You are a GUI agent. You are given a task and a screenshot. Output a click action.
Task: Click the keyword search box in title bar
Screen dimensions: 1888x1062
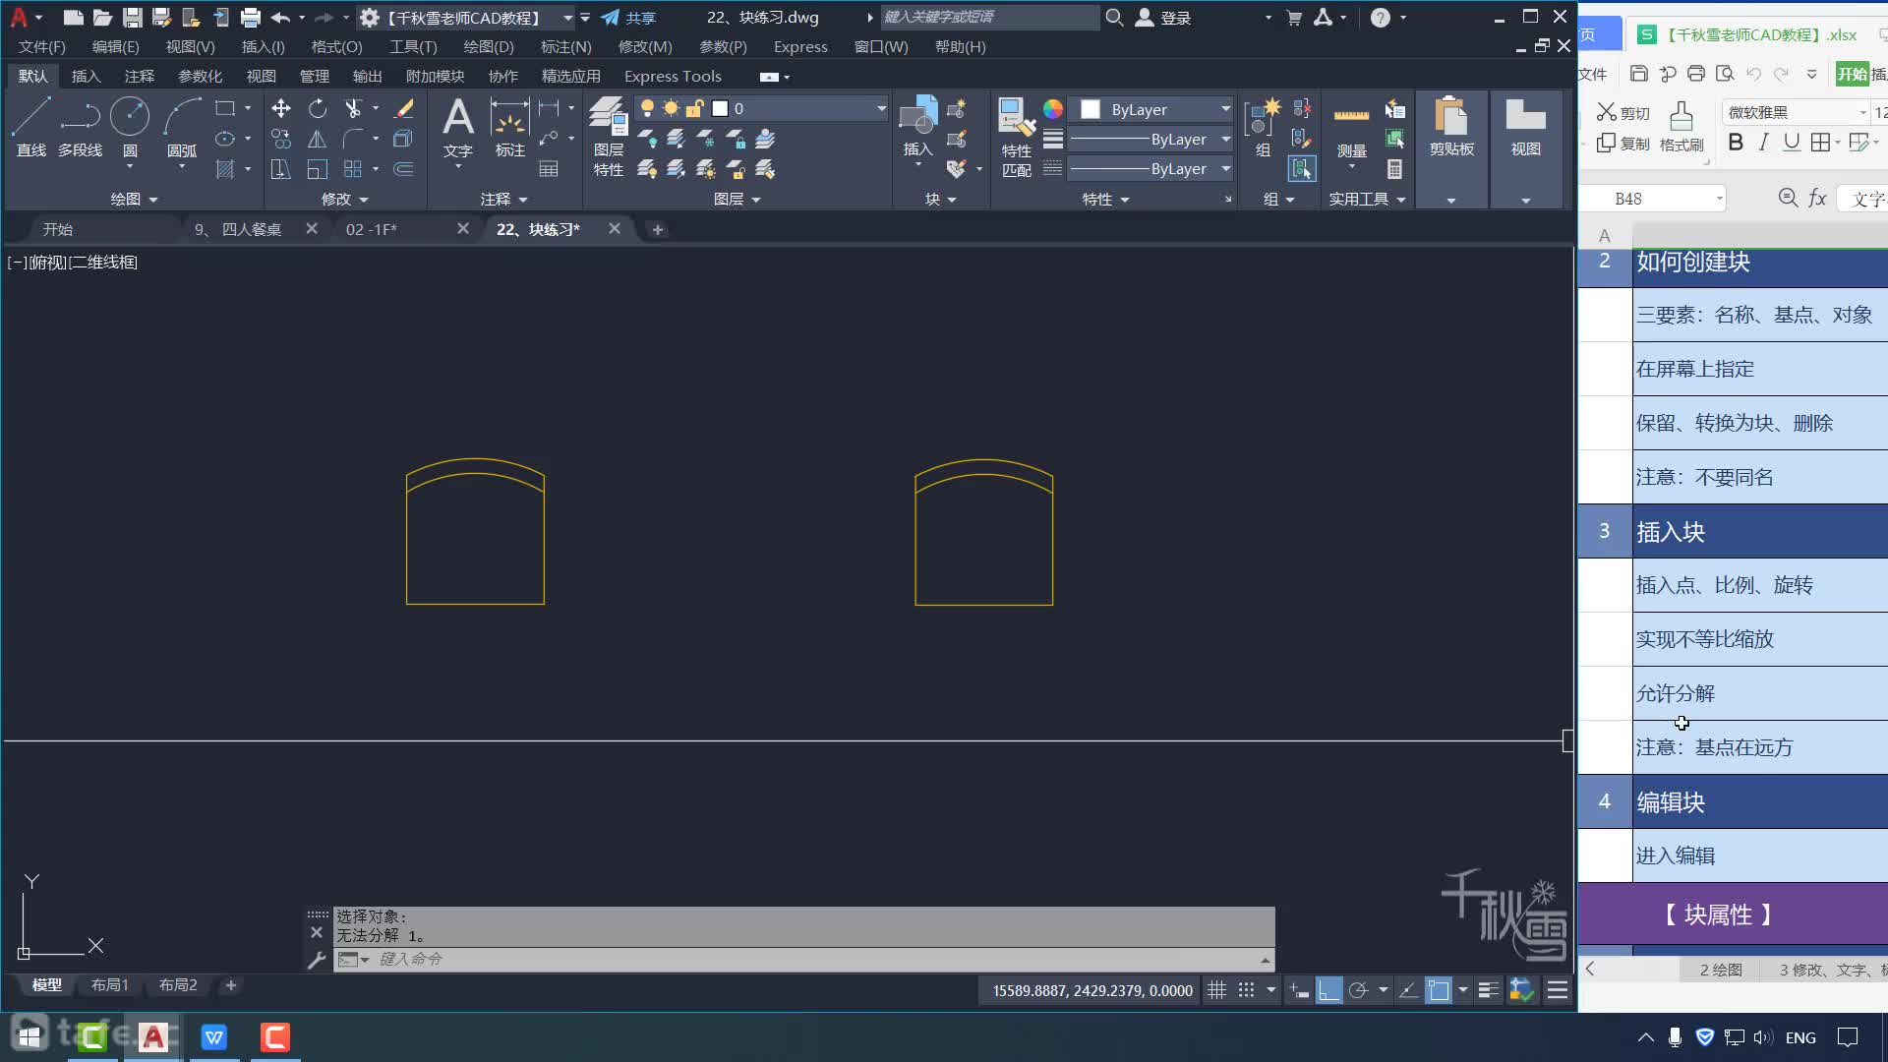click(990, 17)
